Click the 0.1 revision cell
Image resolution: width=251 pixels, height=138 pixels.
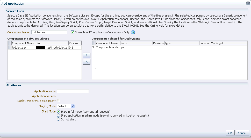75,48
